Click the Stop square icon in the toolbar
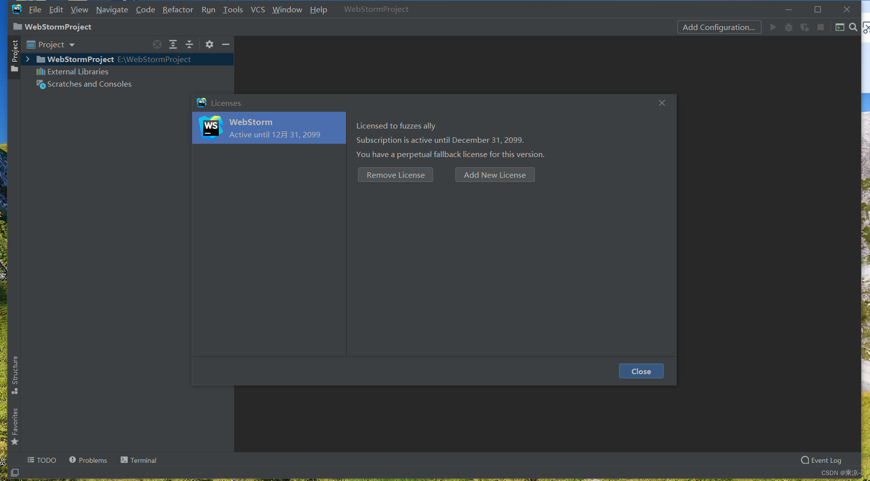Viewport: 870px width, 481px height. (x=821, y=27)
